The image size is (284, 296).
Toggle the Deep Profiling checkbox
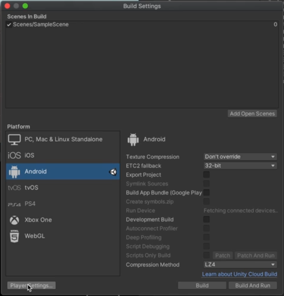point(206,237)
